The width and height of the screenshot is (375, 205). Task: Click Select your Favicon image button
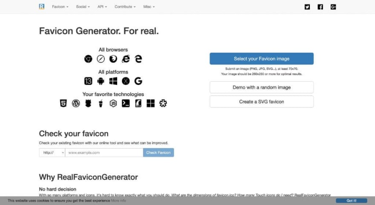[262, 59]
